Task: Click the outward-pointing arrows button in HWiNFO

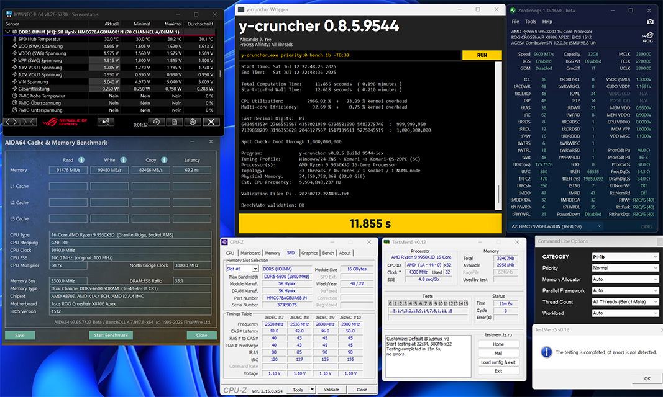Action: [x=11, y=122]
